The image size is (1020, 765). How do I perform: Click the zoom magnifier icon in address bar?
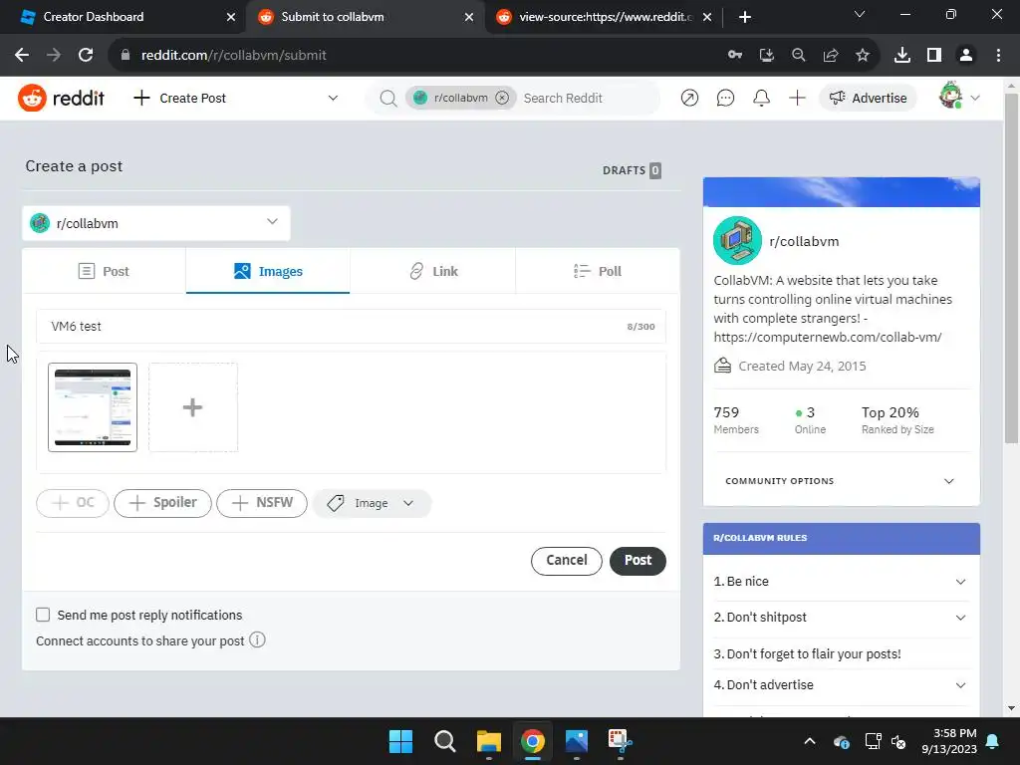(799, 56)
